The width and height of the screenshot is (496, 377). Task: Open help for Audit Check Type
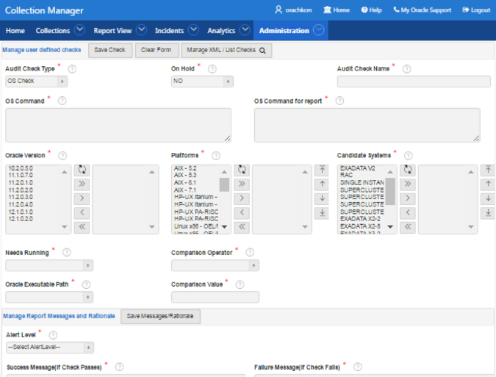(72, 68)
